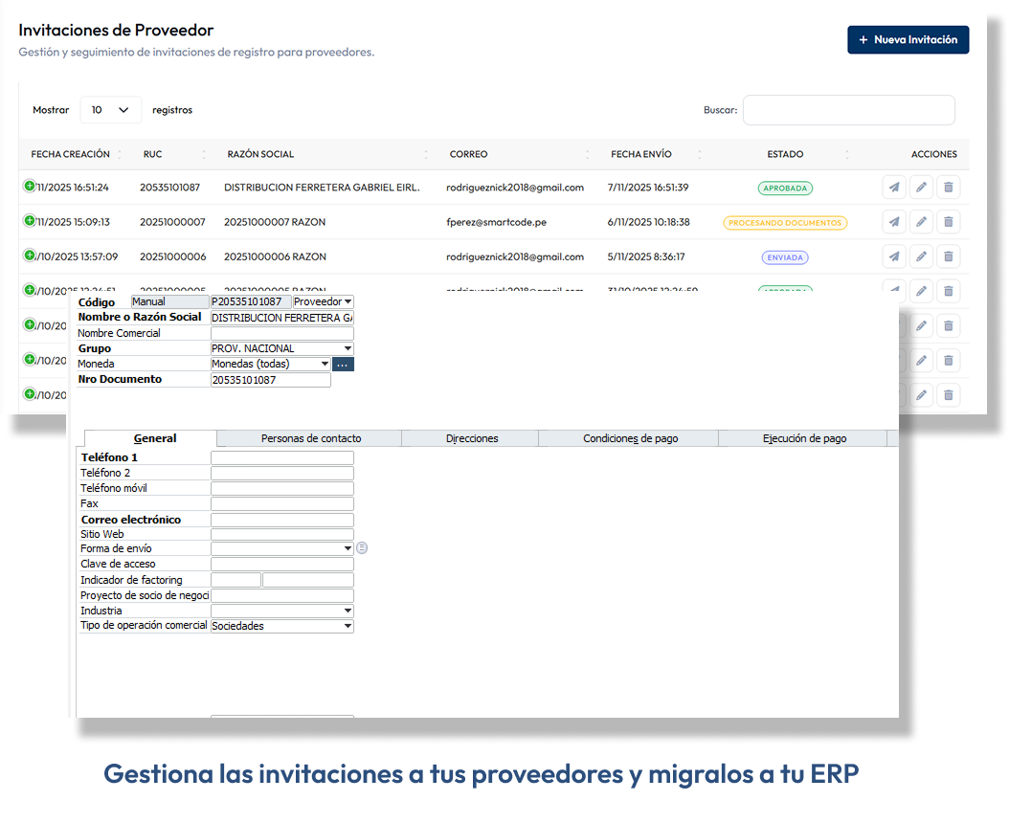Image resolution: width=1009 pixels, height=823 pixels.
Task: Open the Moneda ellipsis browse button
Action: [x=343, y=364]
